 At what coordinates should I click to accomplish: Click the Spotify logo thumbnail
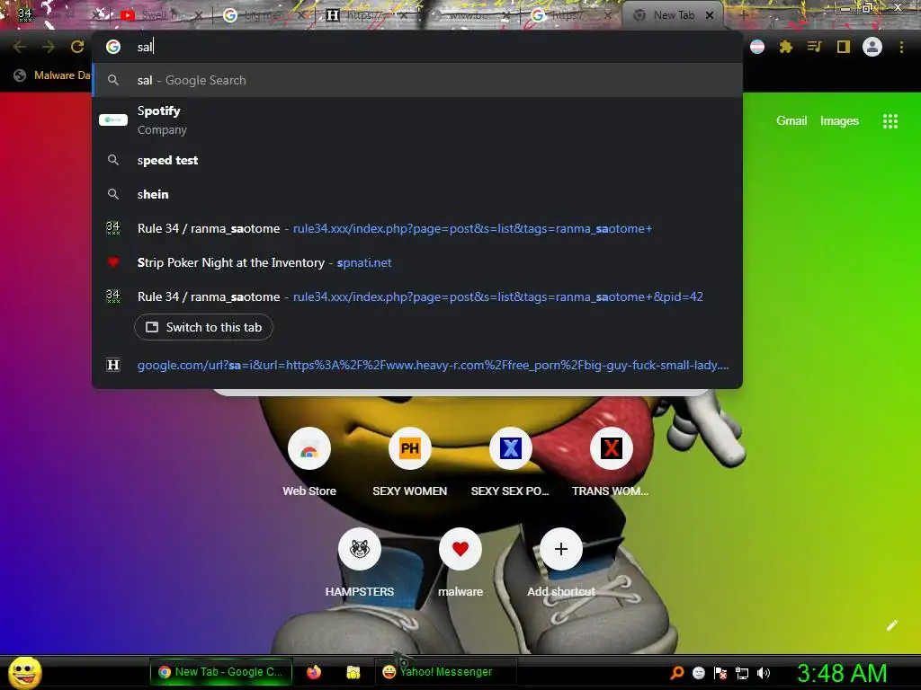click(113, 120)
